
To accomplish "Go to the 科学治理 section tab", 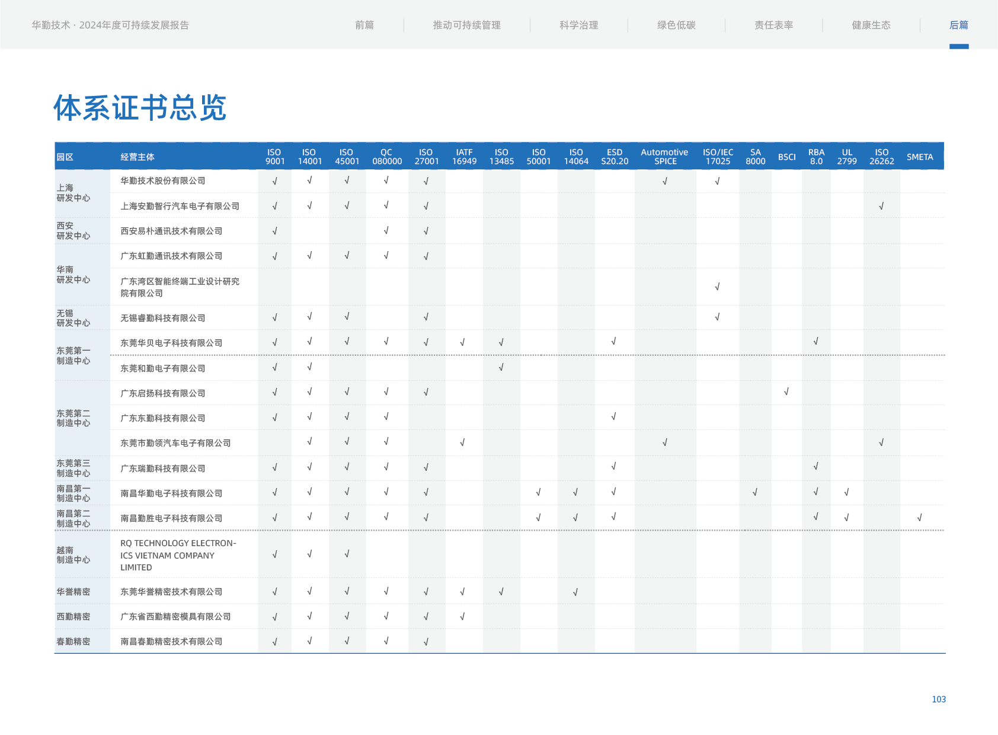I will (x=578, y=25).
